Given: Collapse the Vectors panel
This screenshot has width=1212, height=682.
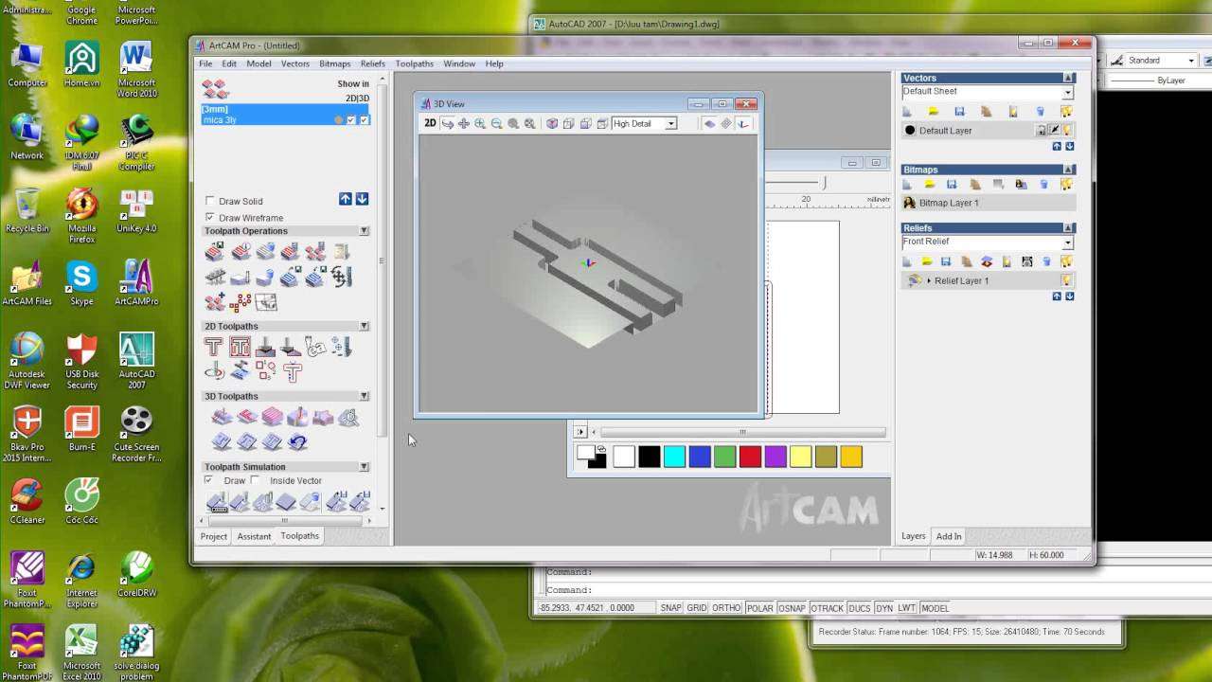Looking at the screenshot, I should click(x=1069, y=78).
